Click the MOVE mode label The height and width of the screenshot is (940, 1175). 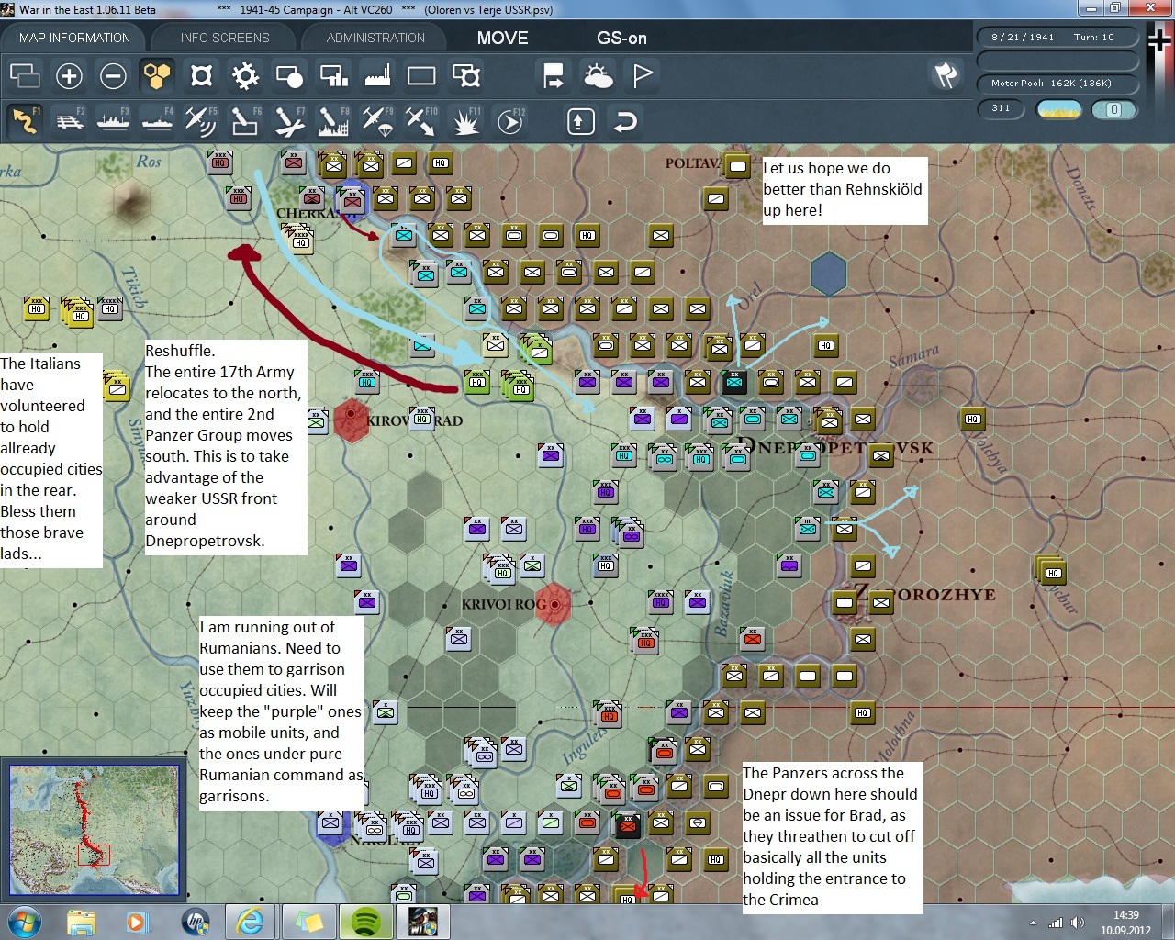[x=502, y=38]
